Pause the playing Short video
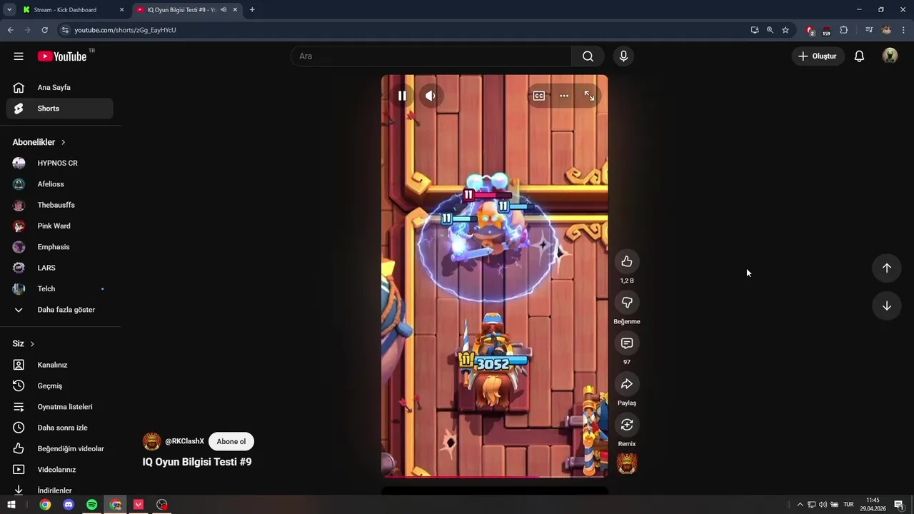This screenshot has width=914, height=514. point(402,96)
